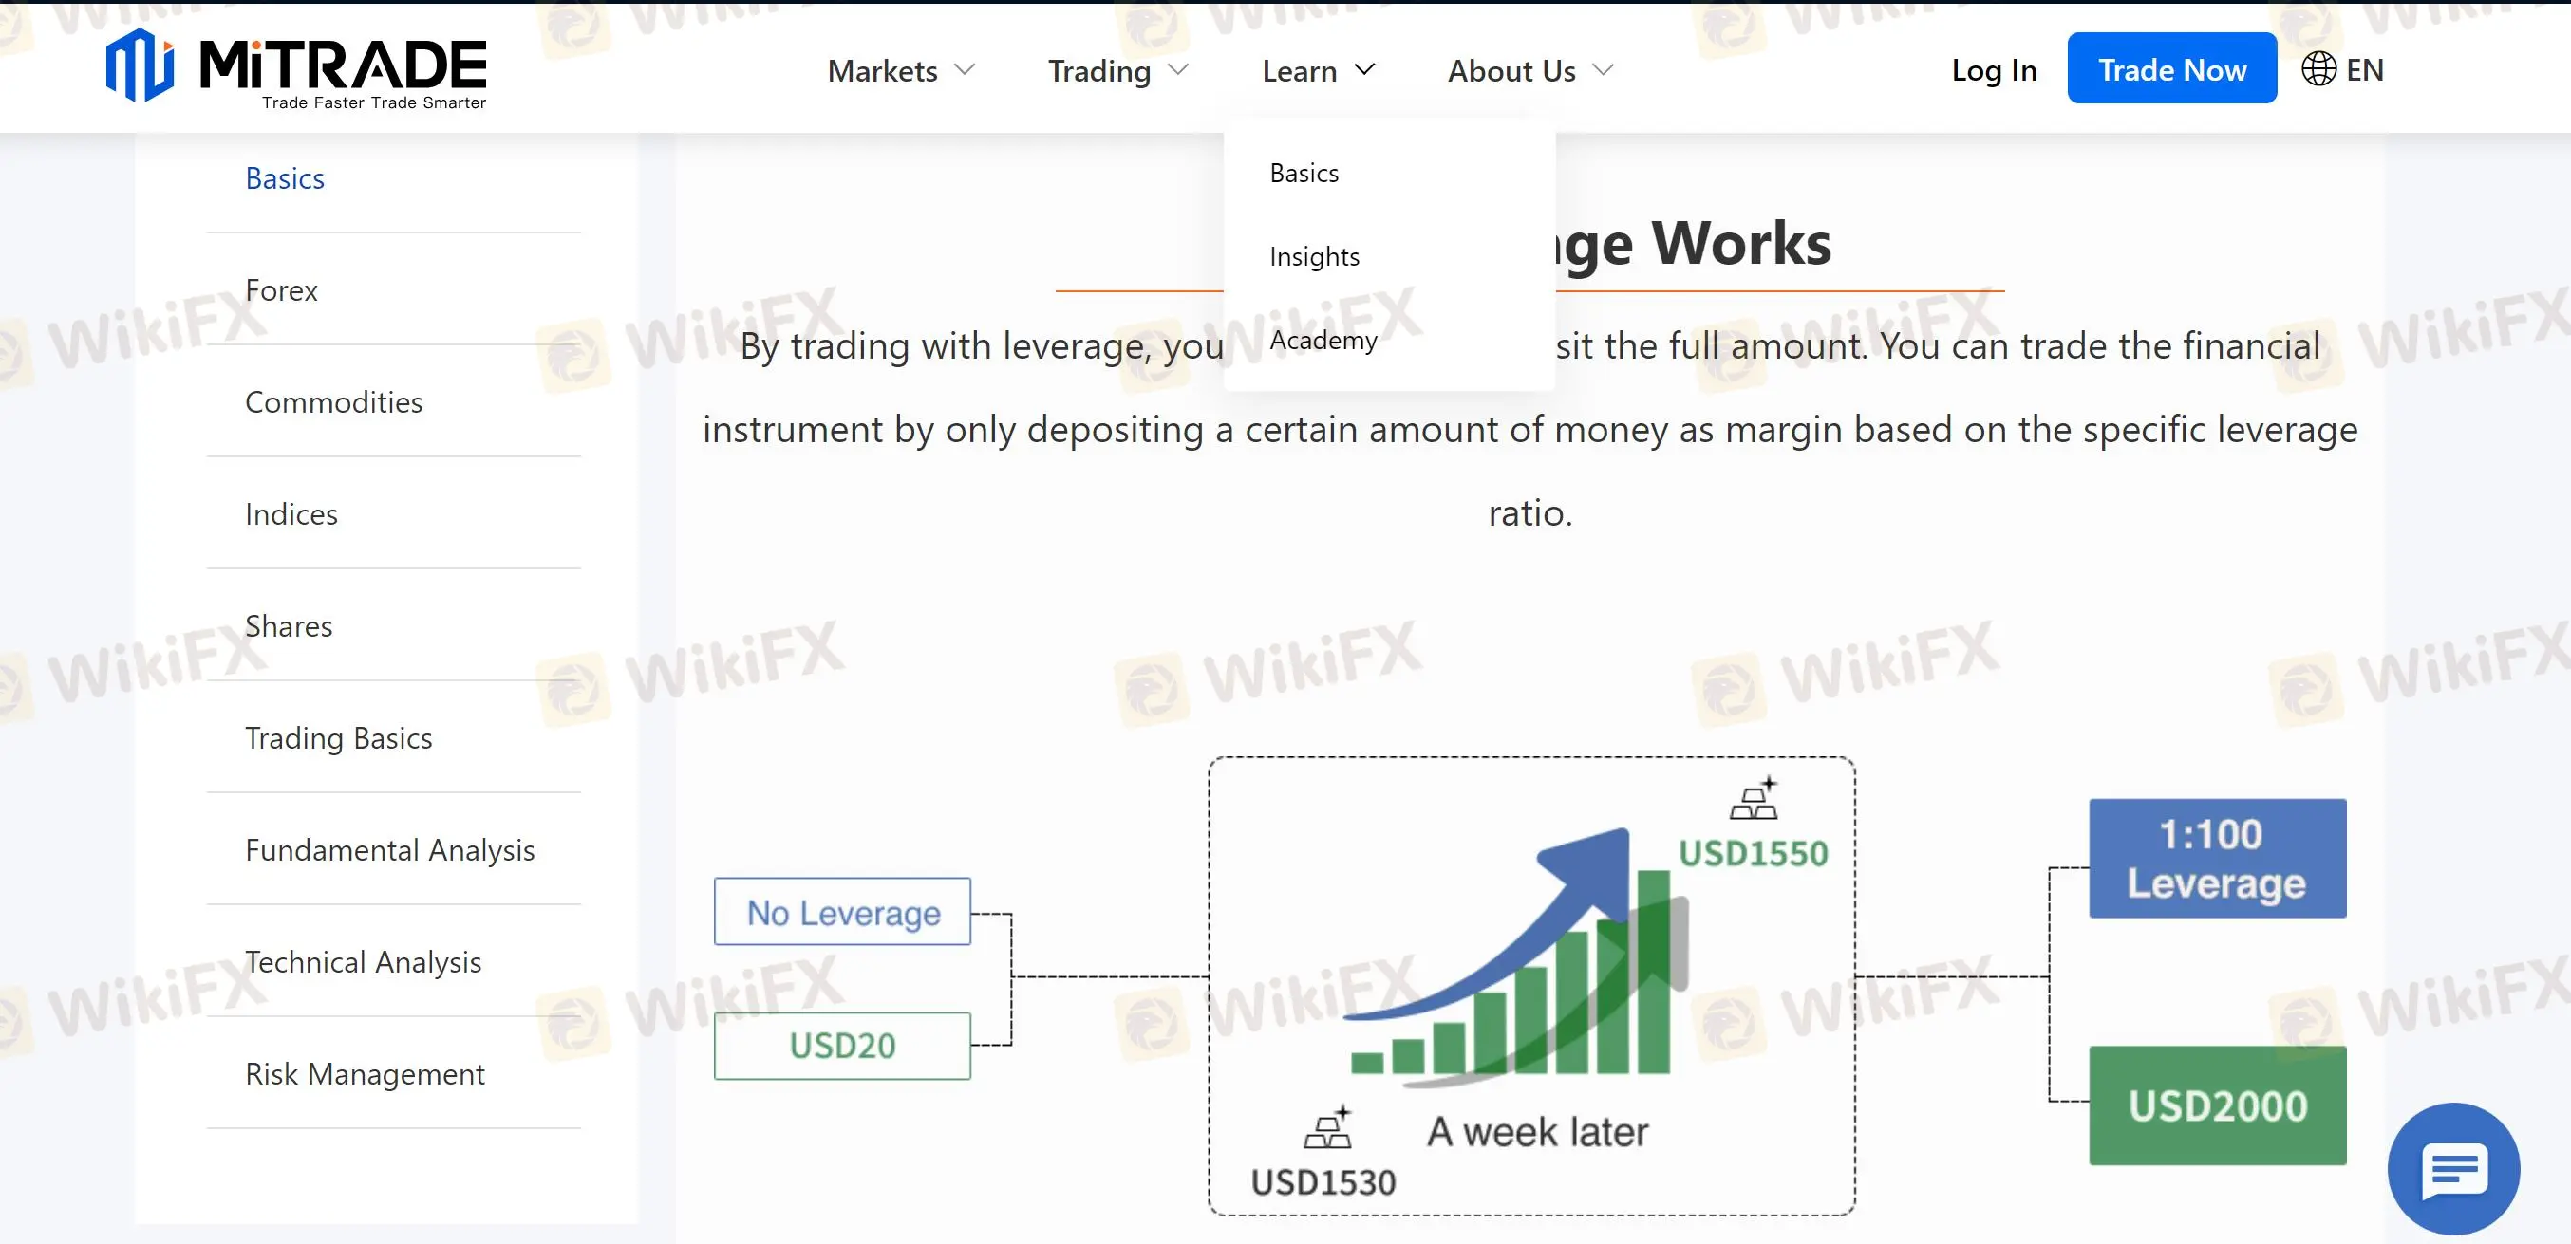Click the Log In button

1994,69
